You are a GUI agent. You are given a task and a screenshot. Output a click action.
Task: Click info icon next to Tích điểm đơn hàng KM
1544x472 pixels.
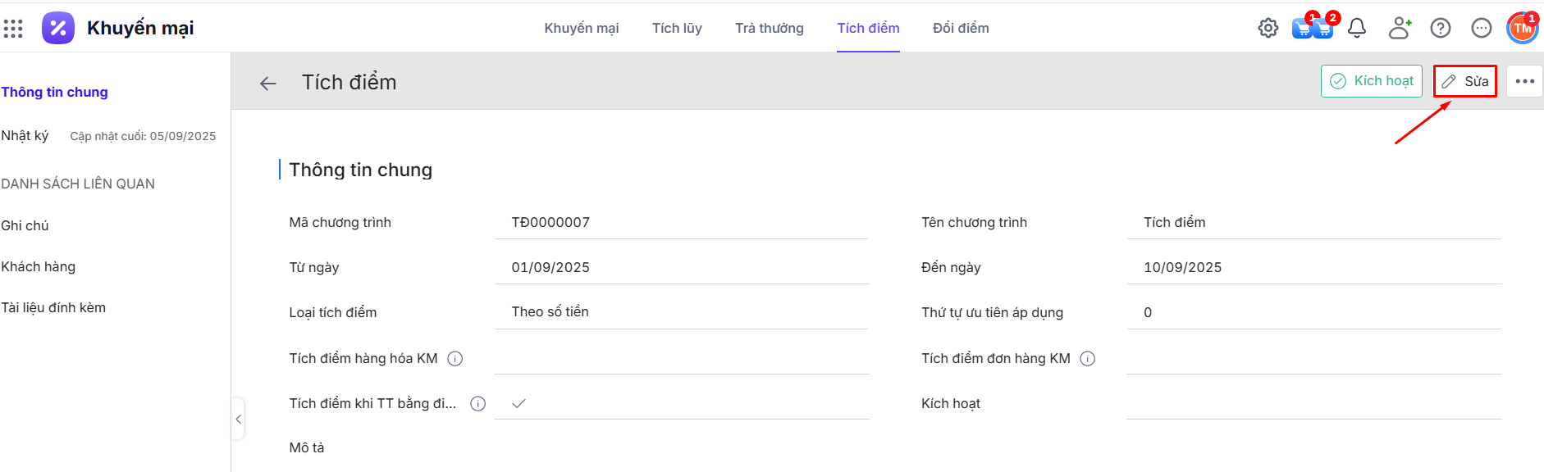tap(1088, 359)
